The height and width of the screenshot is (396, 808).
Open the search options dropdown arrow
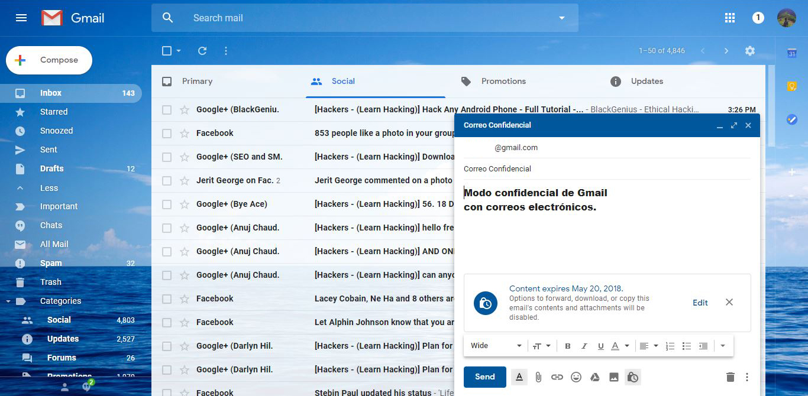coord(562,18)
